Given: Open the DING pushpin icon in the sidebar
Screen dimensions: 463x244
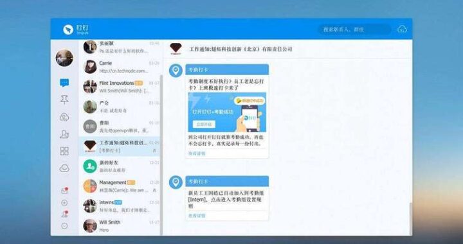Looking at the screenshot, I should [64, 100].
